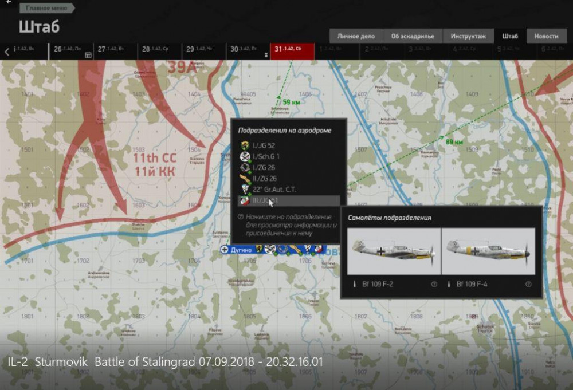Click the 22° Gr.Aut. C.T. emblem

tap(245, 189)
